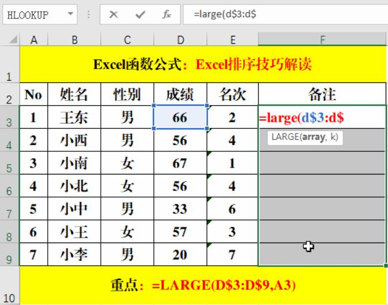This screenshot has height=305, width=388.
Task: Select row 4 header
Action: click(x=9, y=140)
